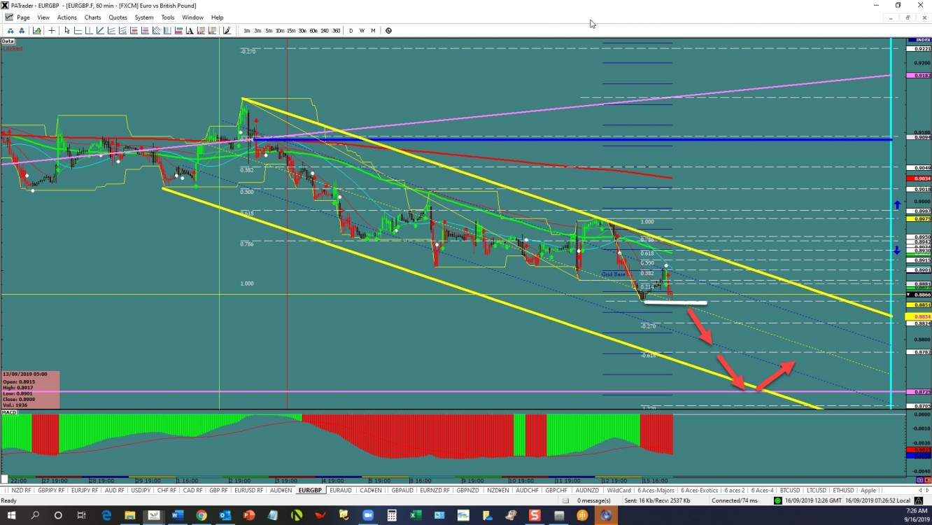Viewport: 932px width, 525px height.
Task: Switch to 60m timeframe
Action: pyautogui.click(x=313, y=31)
